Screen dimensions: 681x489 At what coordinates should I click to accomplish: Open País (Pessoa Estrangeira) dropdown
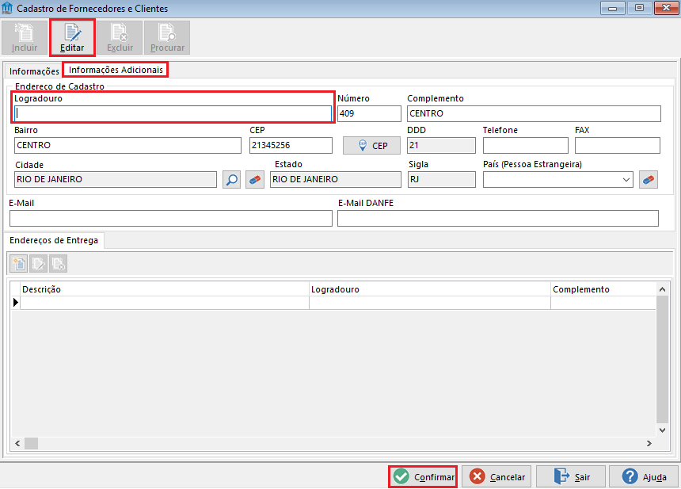(x=626, y=180)
